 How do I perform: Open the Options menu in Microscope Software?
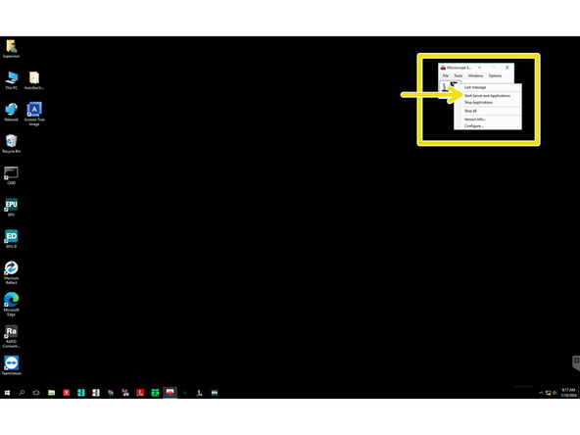click(495, 75)
